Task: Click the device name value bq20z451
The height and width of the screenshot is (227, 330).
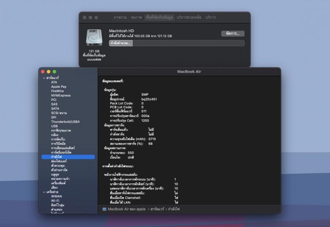Action: [x=149, y=99]
